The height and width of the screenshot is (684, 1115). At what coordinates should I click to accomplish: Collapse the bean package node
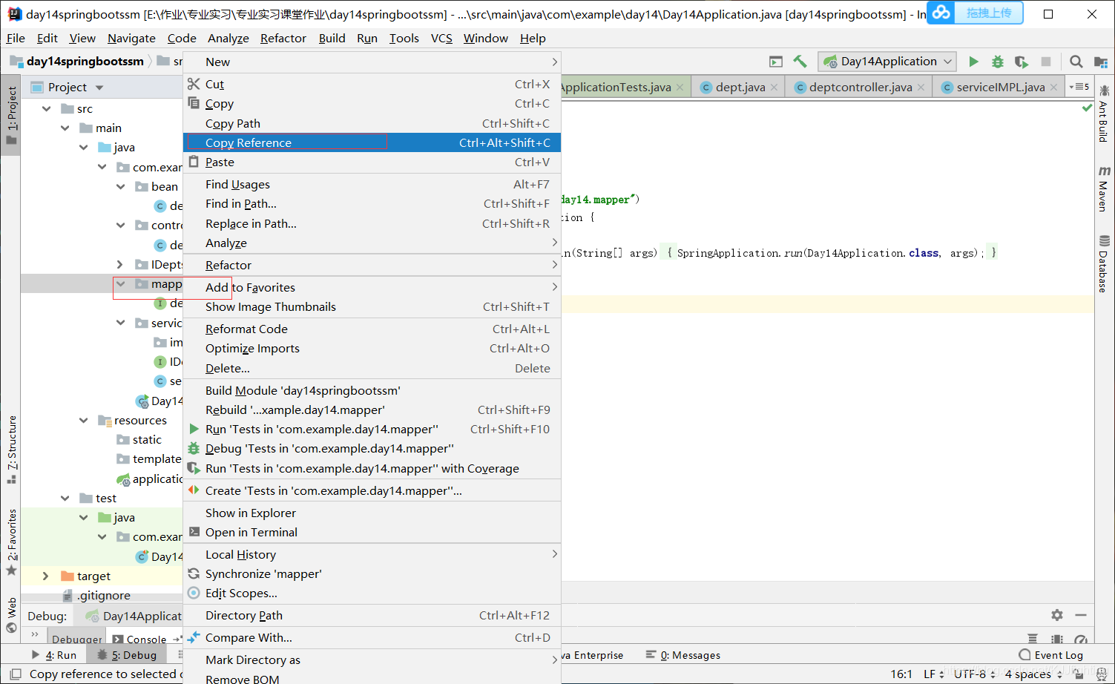coord(121,187)
